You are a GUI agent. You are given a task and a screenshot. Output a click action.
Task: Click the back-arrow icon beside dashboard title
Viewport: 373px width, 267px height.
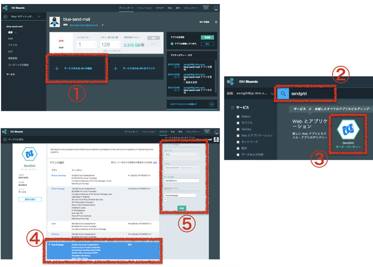pos(5,17)
